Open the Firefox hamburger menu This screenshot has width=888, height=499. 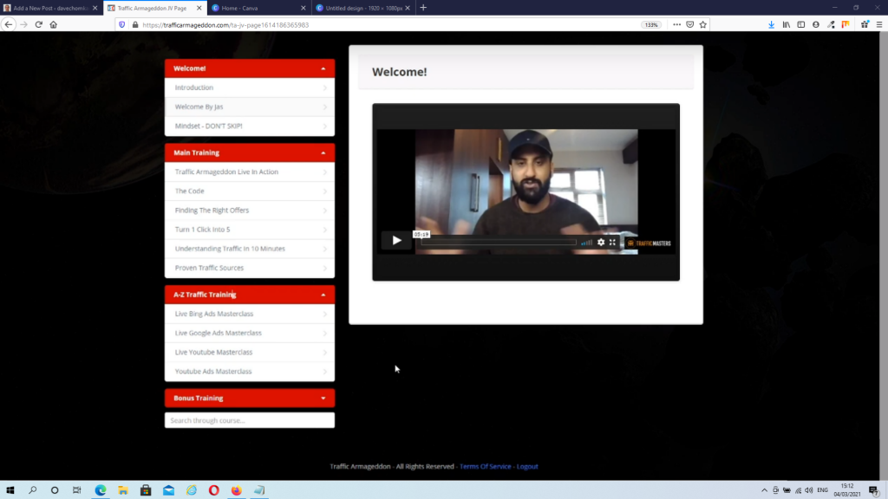pos(879,25)
